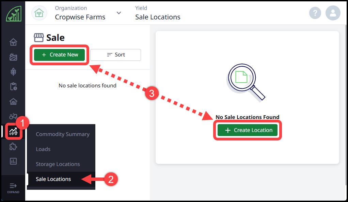Viewport: 348px width, 202px height.
Task: Click the Create New button
Action: click(x=60, y=55)
